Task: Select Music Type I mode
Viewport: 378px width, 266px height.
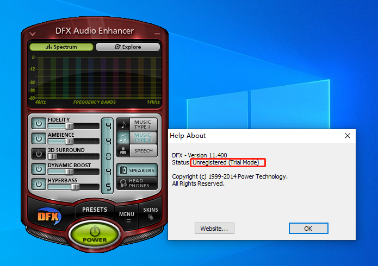Action: (143, 124)
